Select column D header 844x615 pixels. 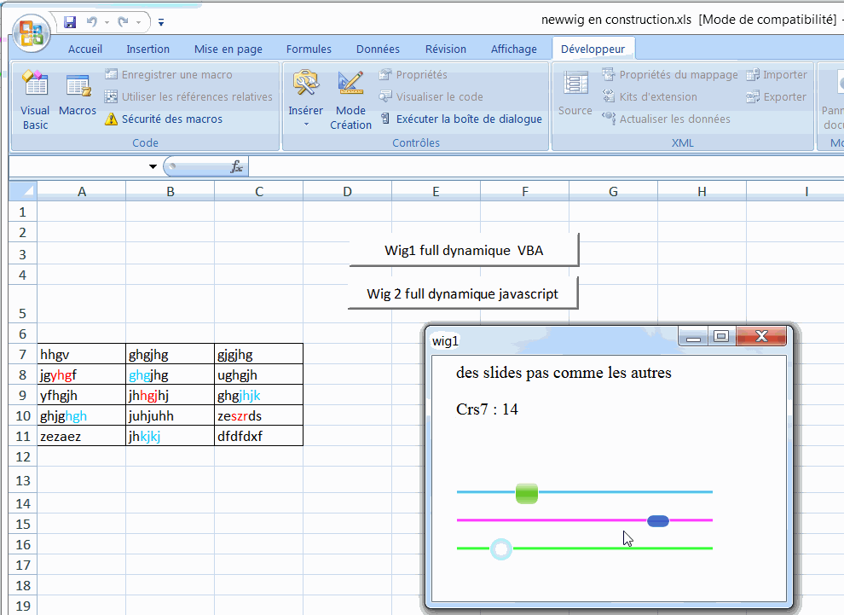click(x=347, y=192)
